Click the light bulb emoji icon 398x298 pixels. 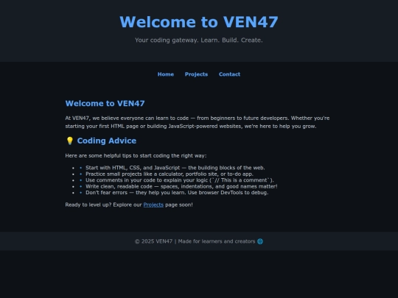pyautogui.click(x=70, y=141)
